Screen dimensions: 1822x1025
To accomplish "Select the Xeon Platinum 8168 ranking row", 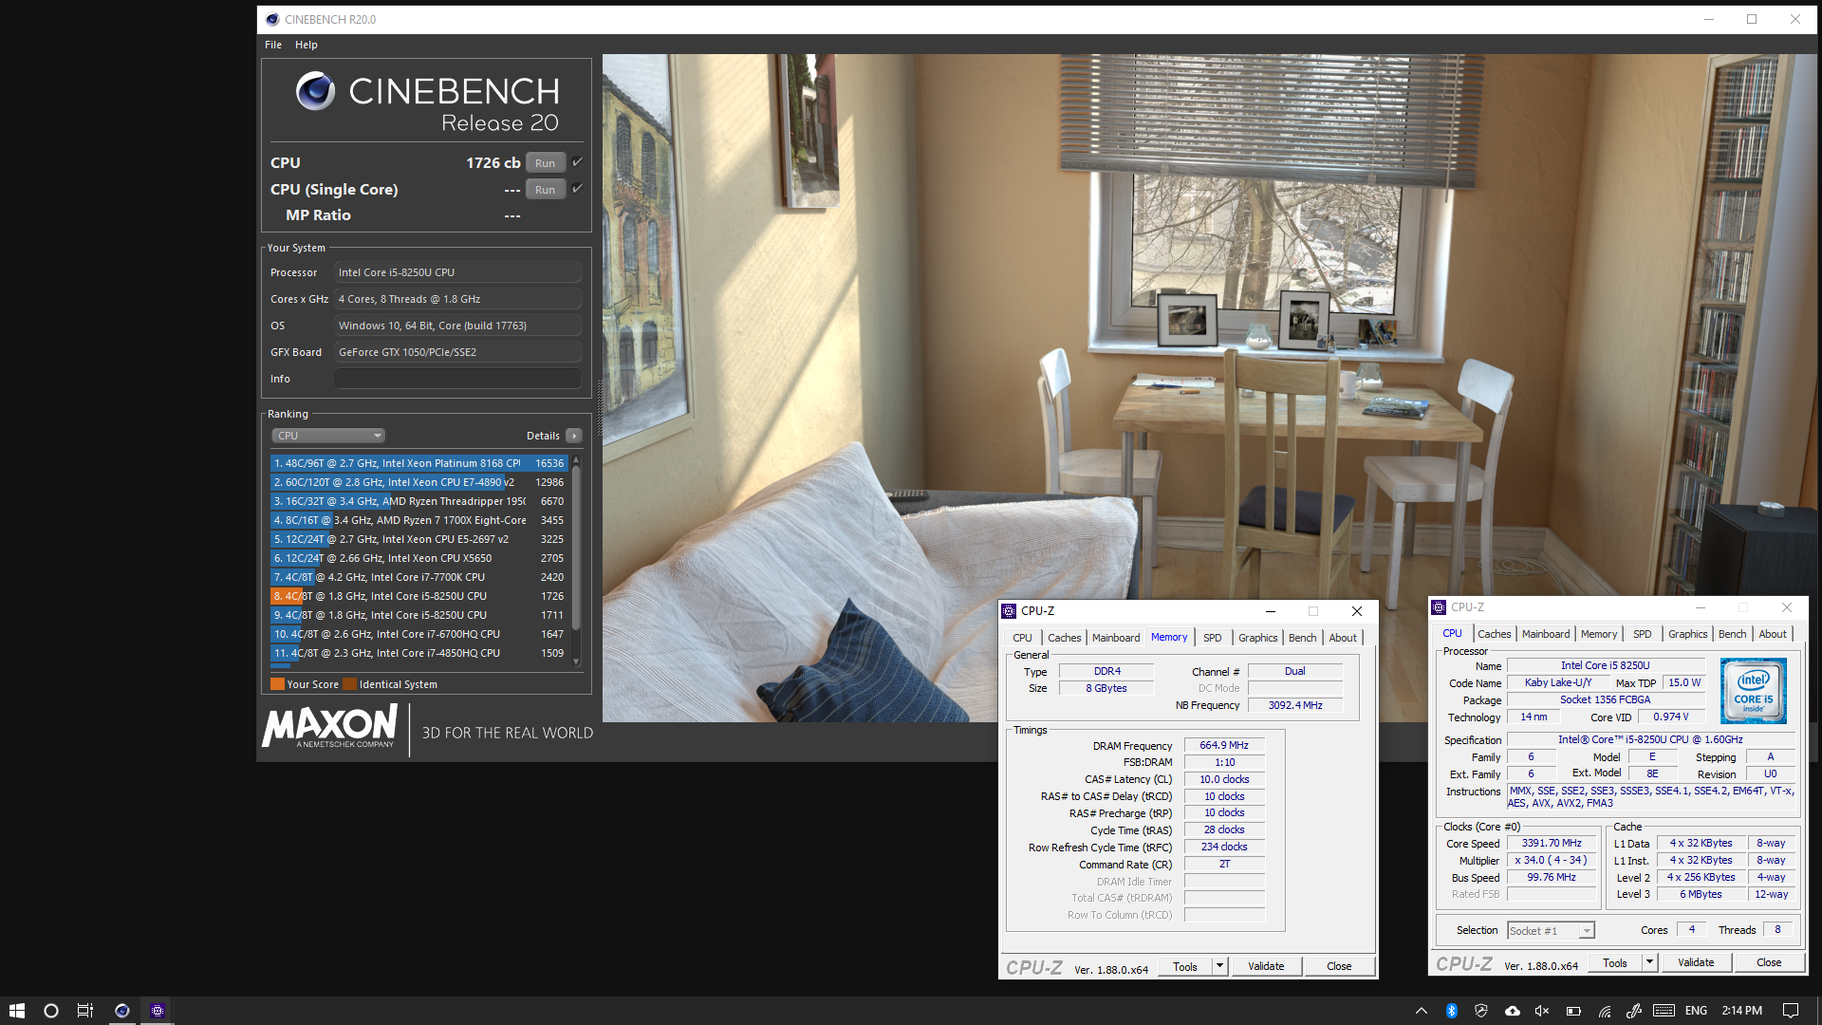I will (x=418, y=463).
